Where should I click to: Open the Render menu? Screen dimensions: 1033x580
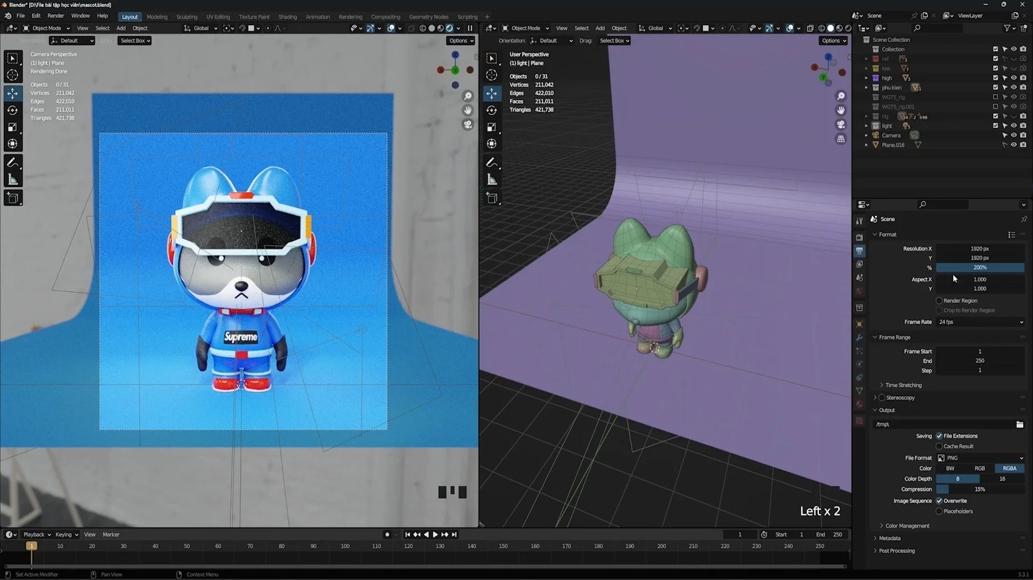tap(55, 16)
